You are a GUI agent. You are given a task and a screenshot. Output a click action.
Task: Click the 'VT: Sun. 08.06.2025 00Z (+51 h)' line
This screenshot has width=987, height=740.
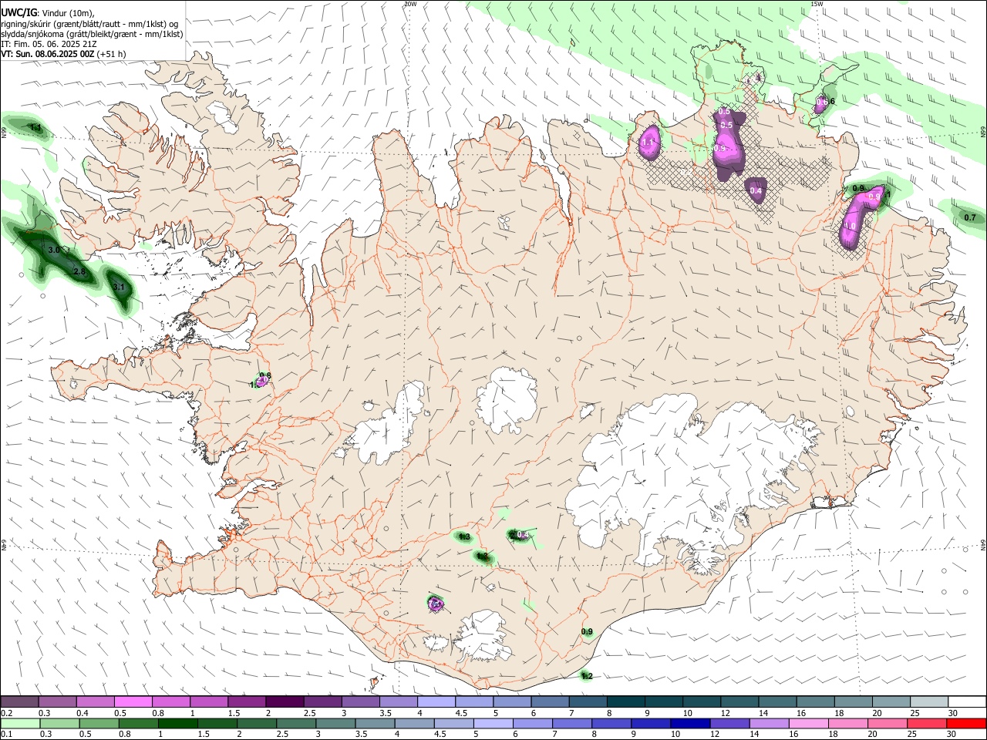pyautogui.click(x=63, y=54)
